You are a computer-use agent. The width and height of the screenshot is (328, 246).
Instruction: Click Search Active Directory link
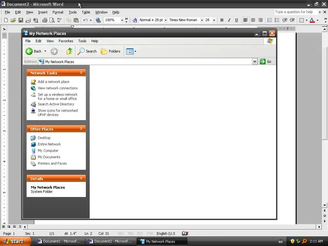click(x=56, y=104)
